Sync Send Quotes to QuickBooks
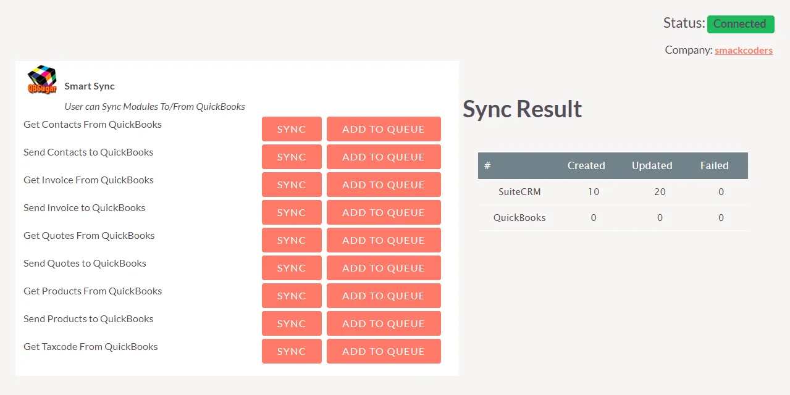Viewport: 790px width, 395px height. [x=292, y=268]
